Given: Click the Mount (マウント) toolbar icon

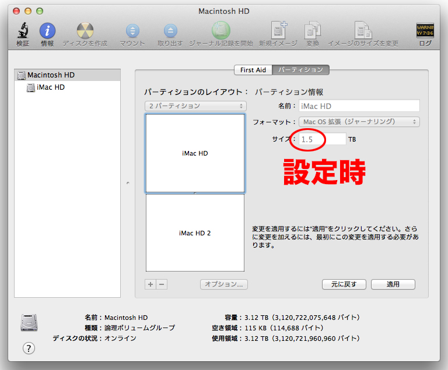Looking at the screenshot, I should click(x=132, y=31).
